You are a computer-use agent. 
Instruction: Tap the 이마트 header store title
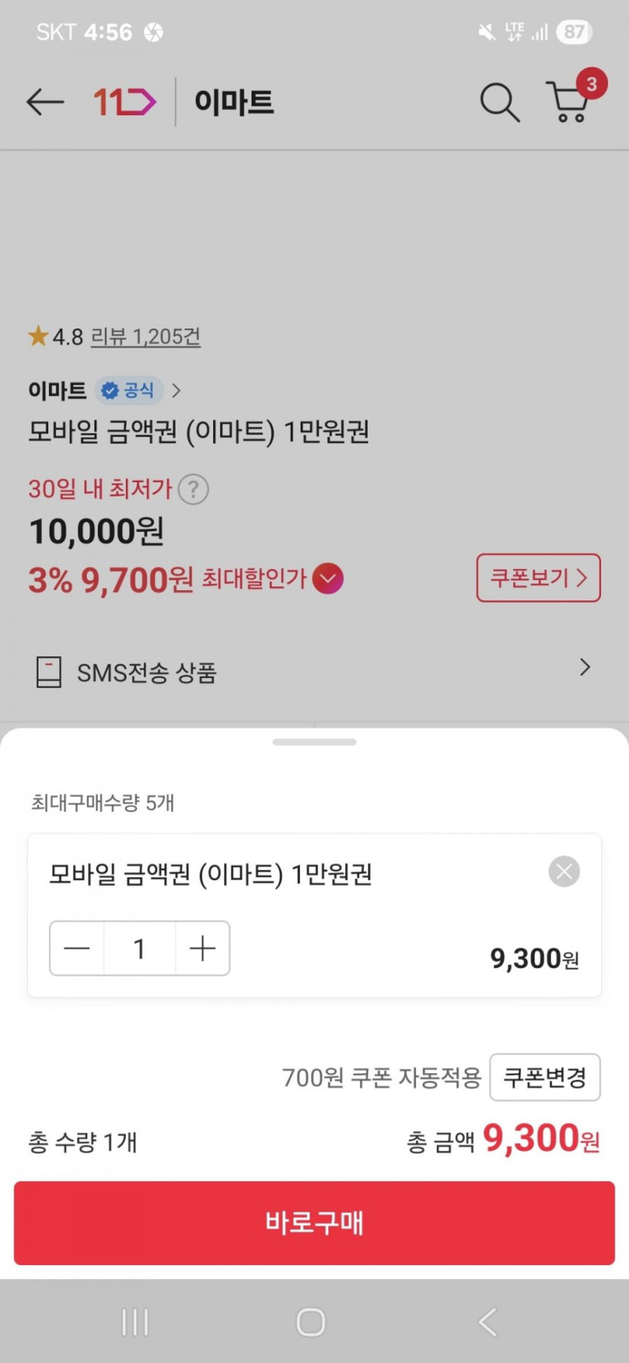tap(234, 102)
